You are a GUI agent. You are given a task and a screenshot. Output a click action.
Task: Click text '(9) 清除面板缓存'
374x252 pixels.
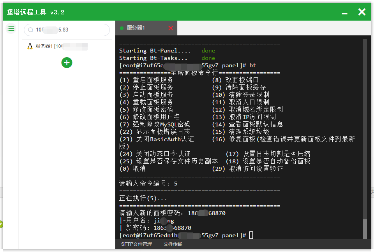coord(239,87)
